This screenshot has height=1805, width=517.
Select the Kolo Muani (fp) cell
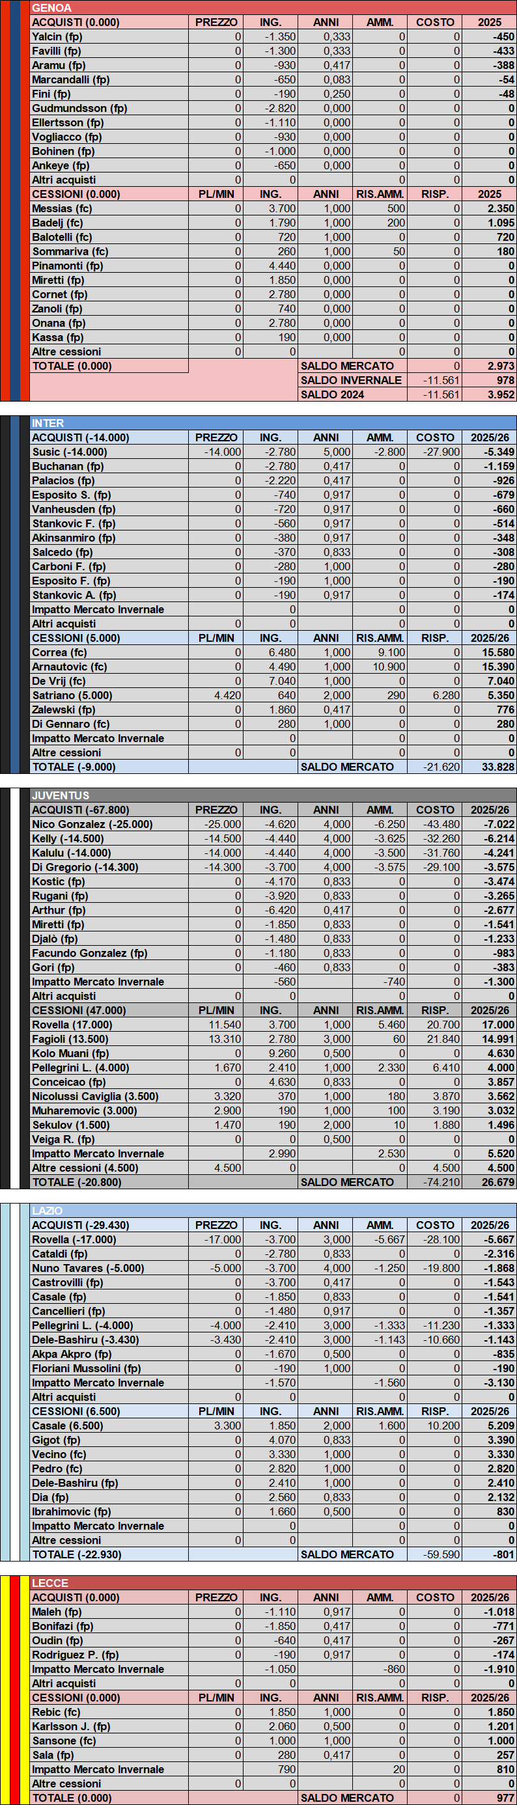[x=109, y=1053]
